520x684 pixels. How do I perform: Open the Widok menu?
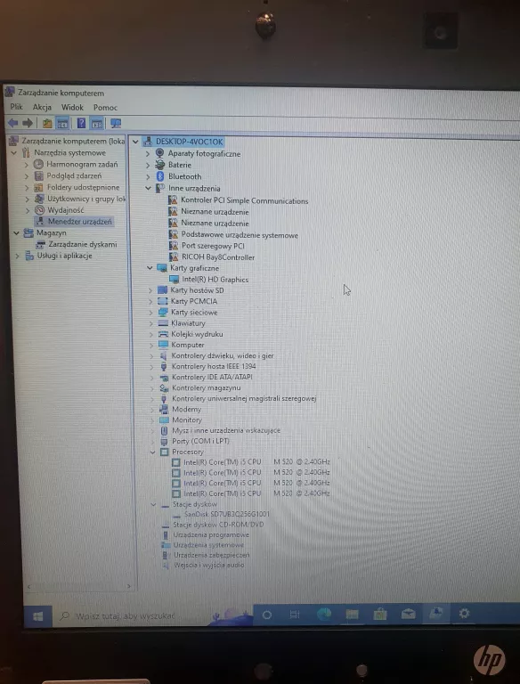[72, 107]
